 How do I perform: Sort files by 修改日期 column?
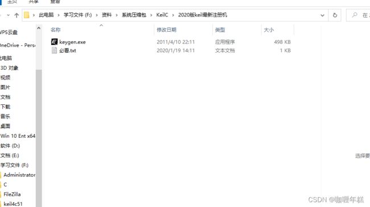pos(167,29)
